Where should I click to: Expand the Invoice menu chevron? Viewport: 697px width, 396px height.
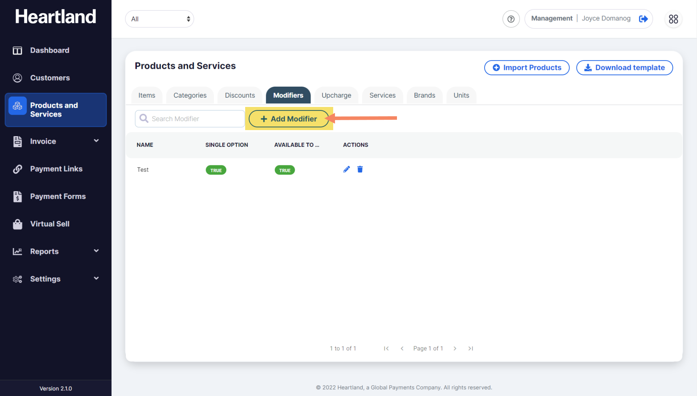96,141
